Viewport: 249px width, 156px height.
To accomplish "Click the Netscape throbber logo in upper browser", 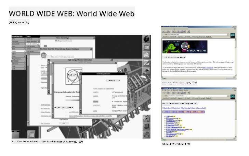I will pos(233,35).
